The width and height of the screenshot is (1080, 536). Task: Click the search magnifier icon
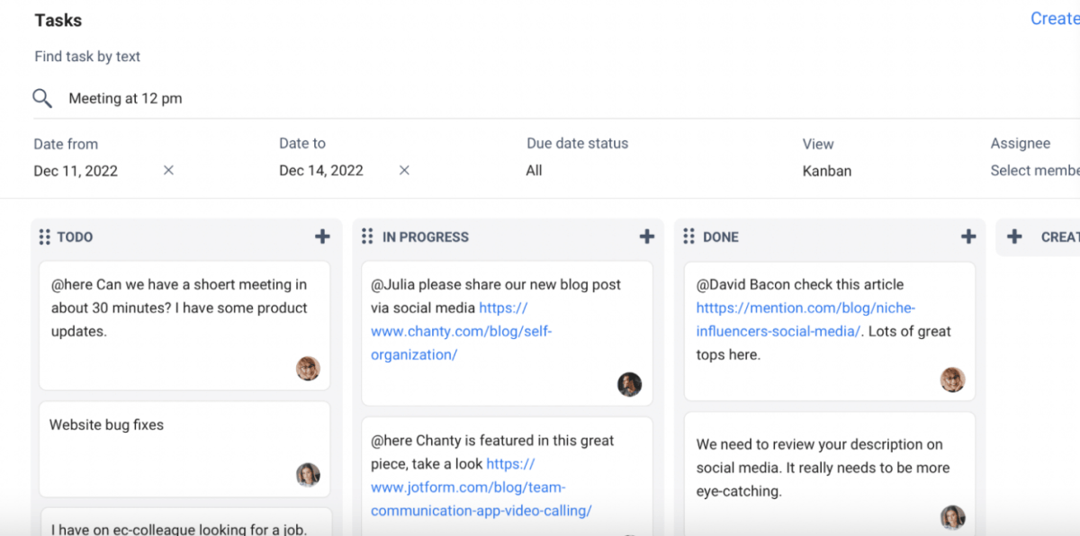click(x=42, y=98)
